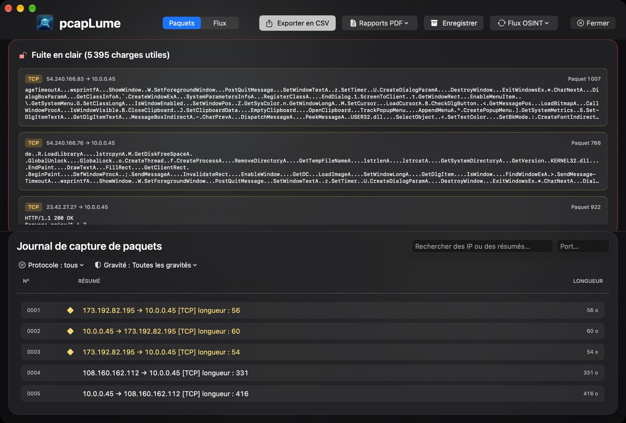Click the Paquet 922 label
The height and width of the screenshot is (423, 626).
pos(586,207)
